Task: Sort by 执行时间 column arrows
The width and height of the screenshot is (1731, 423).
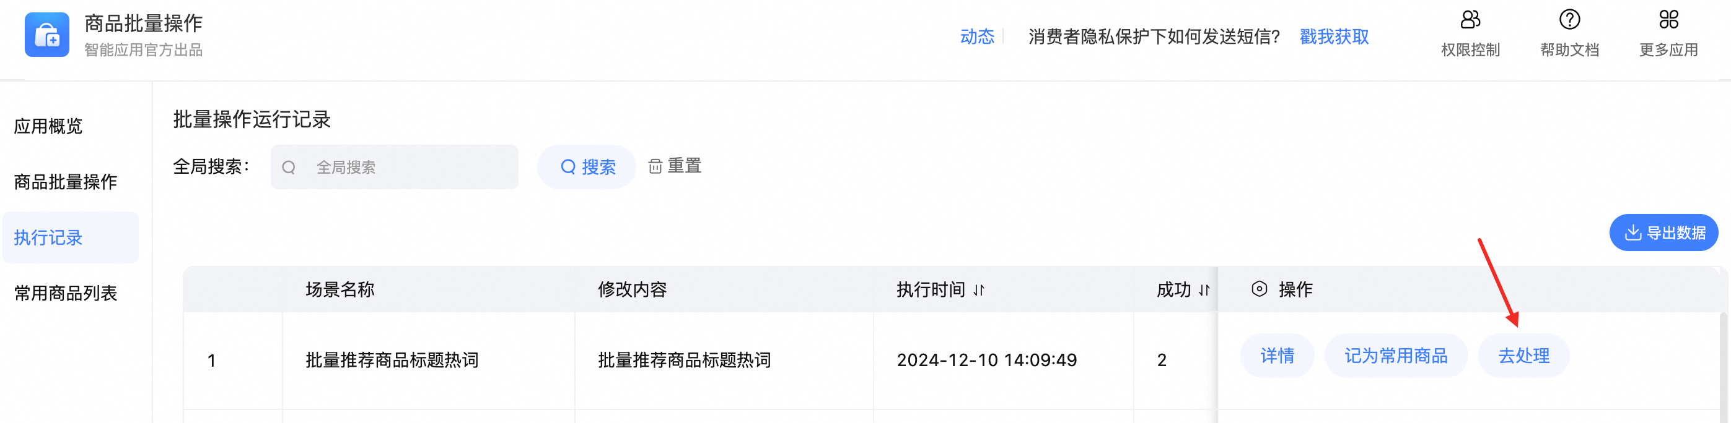Action: 979,290
